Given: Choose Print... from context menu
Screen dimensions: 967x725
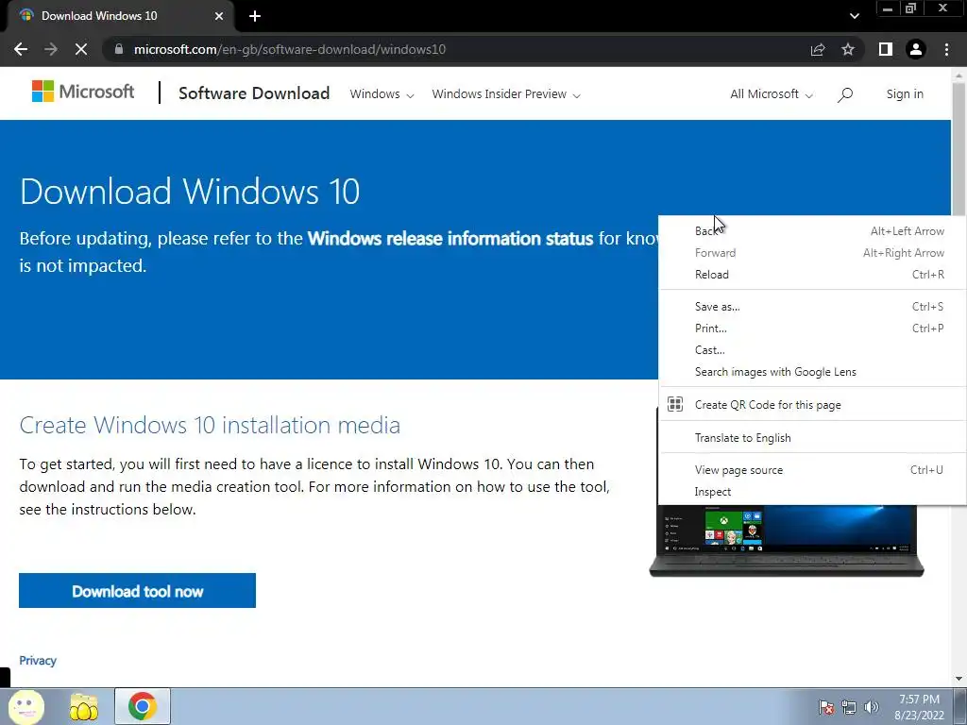Looking at the screenshot, I should coord(813,328).
